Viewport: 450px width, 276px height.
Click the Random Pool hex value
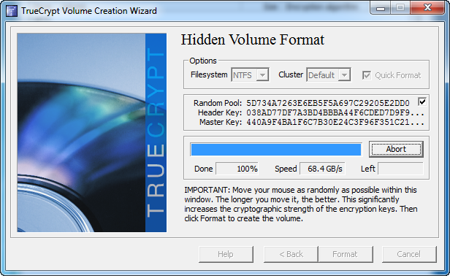pyautogui.click(x=328, y=103)
